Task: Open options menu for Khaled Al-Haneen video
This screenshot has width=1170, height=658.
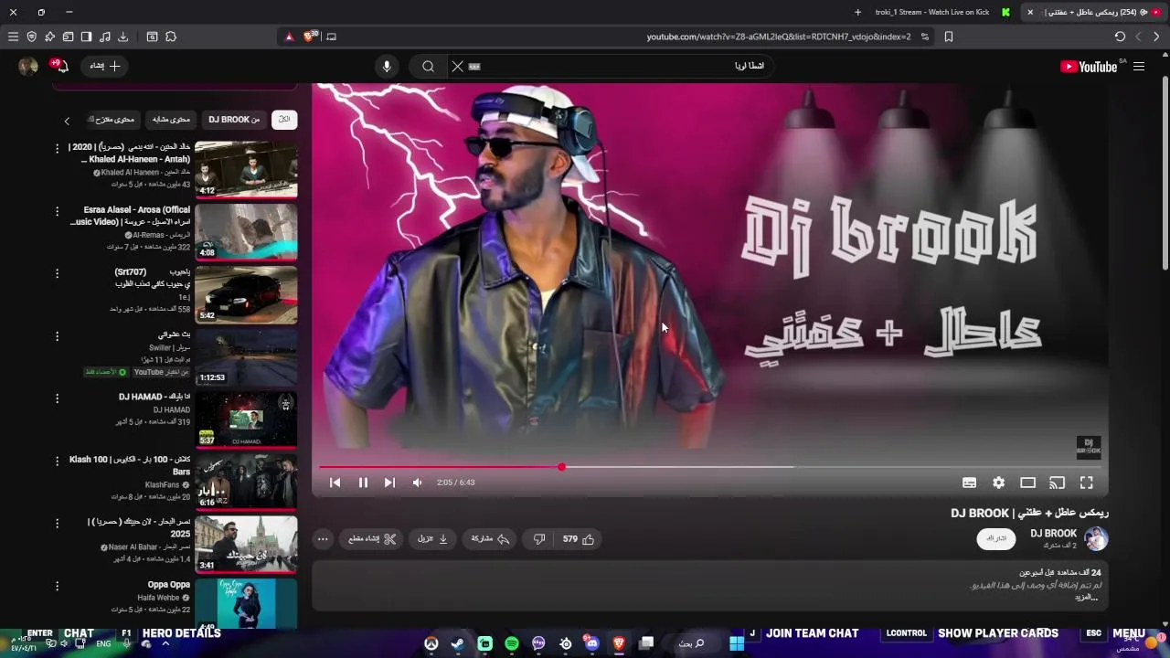Action: [x=57, y=148]
